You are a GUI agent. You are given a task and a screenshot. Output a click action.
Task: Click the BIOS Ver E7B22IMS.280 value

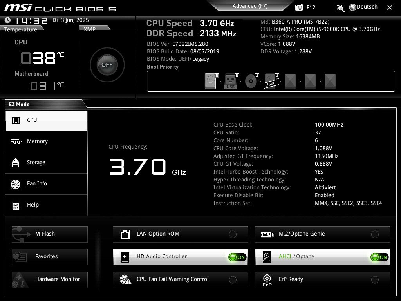(190, 44)
